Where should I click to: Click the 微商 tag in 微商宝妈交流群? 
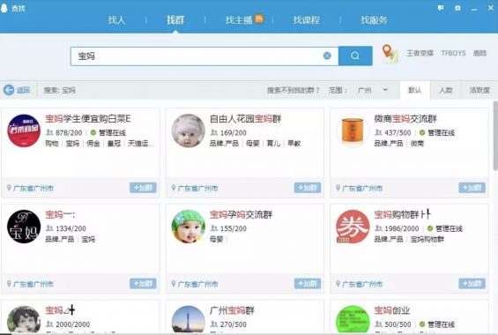tap(417, 144)
